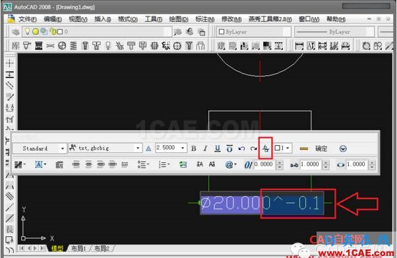Click the insert field icon
Image resolution: width=397 pixels, height=258 pixels.
pos(183,165)
